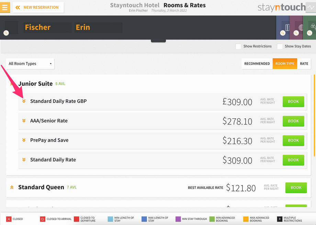Expand Standard Daily Rate GBP details

tap(24, 101)
